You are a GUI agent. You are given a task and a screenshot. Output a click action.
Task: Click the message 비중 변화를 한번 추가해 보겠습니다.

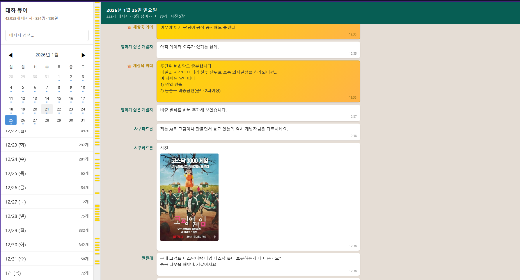(x=258, y=113)
